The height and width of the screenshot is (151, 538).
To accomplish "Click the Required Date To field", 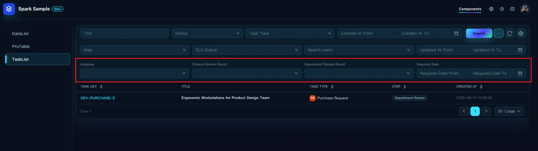I will 494,73.
